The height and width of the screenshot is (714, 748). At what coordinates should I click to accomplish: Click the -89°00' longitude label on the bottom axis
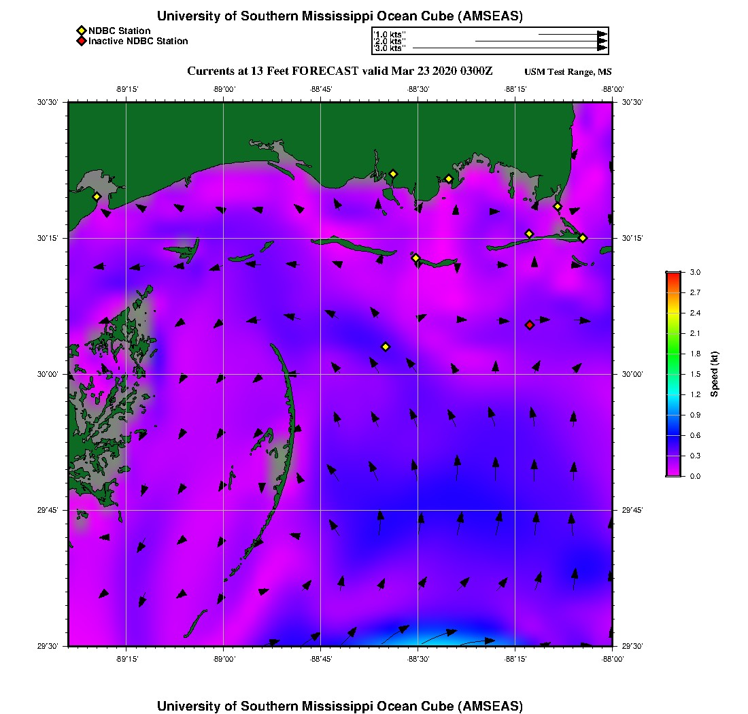tap(224, 658)
